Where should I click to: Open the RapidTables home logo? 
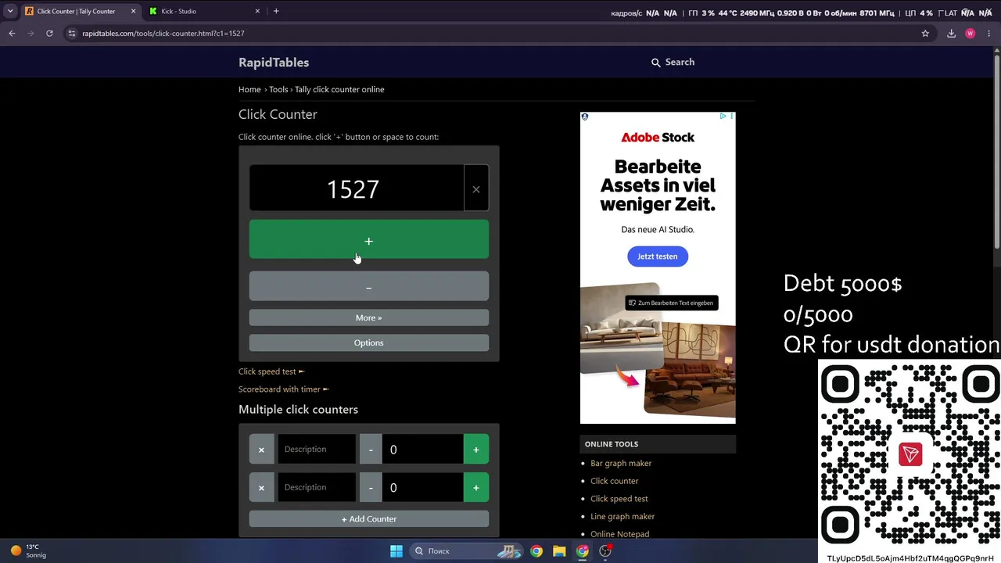[x=274, y=62]
